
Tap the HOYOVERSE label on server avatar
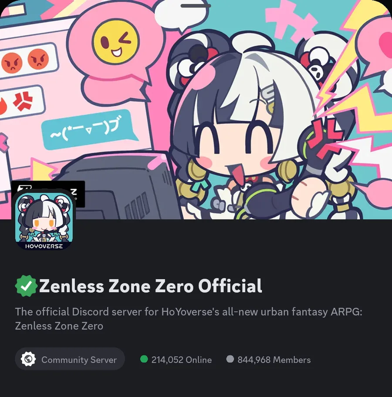[44, 246]
